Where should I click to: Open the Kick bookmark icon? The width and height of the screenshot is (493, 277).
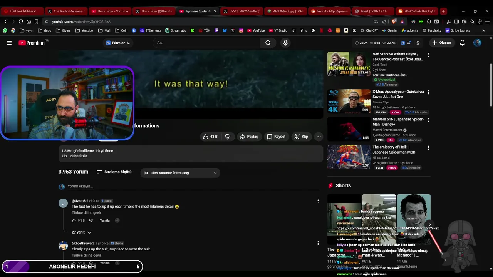192,30
